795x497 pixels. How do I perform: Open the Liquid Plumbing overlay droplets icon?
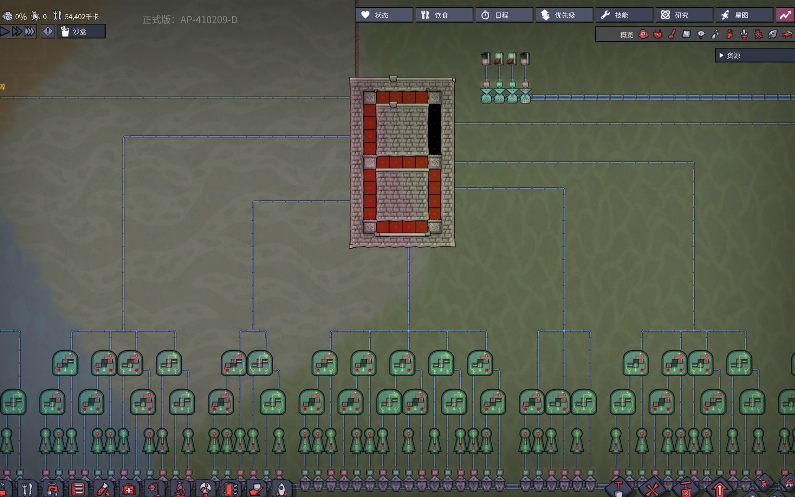[x=715, y=35]
